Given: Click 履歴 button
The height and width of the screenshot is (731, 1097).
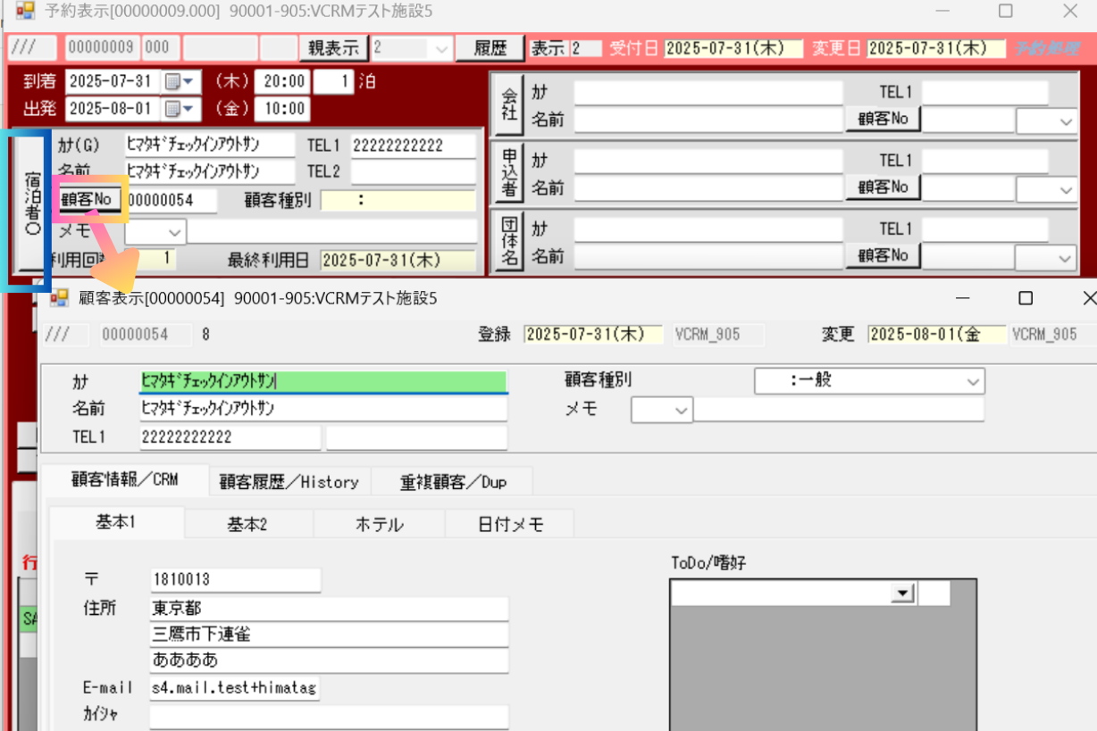Looking at the screenshot, I should (x=490, y=48).
